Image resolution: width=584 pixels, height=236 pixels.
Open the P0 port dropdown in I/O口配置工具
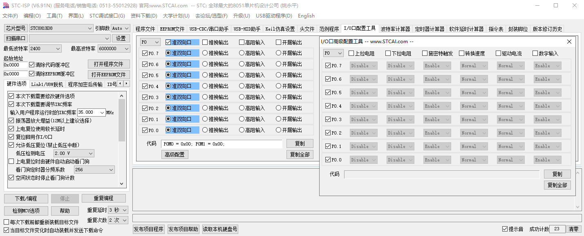pos(150,42)
